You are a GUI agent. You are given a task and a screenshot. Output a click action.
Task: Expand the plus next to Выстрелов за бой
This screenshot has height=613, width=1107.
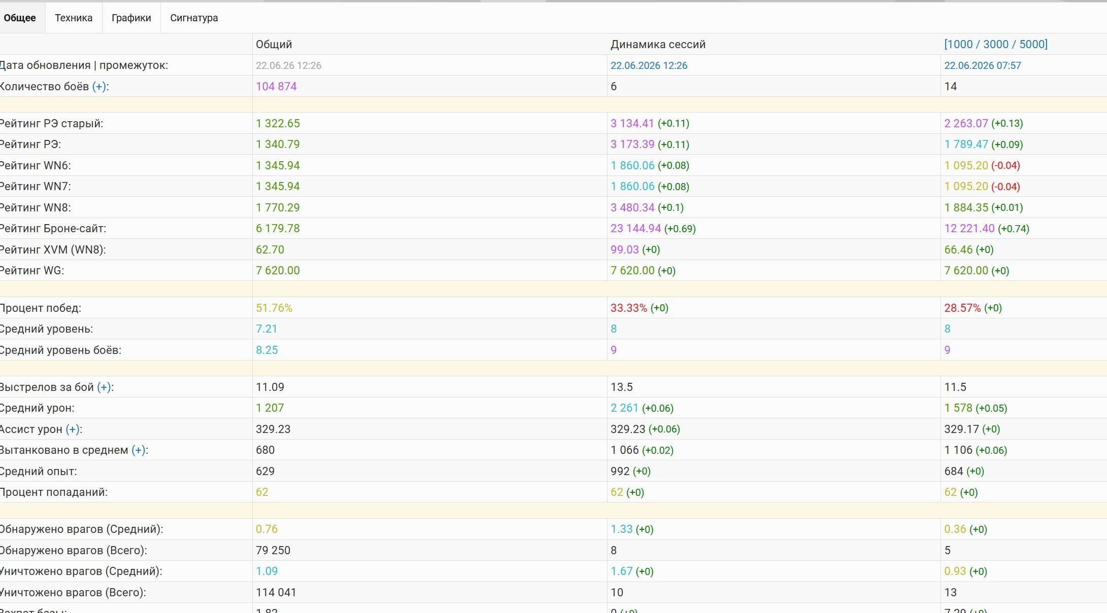tap(105, 387)
